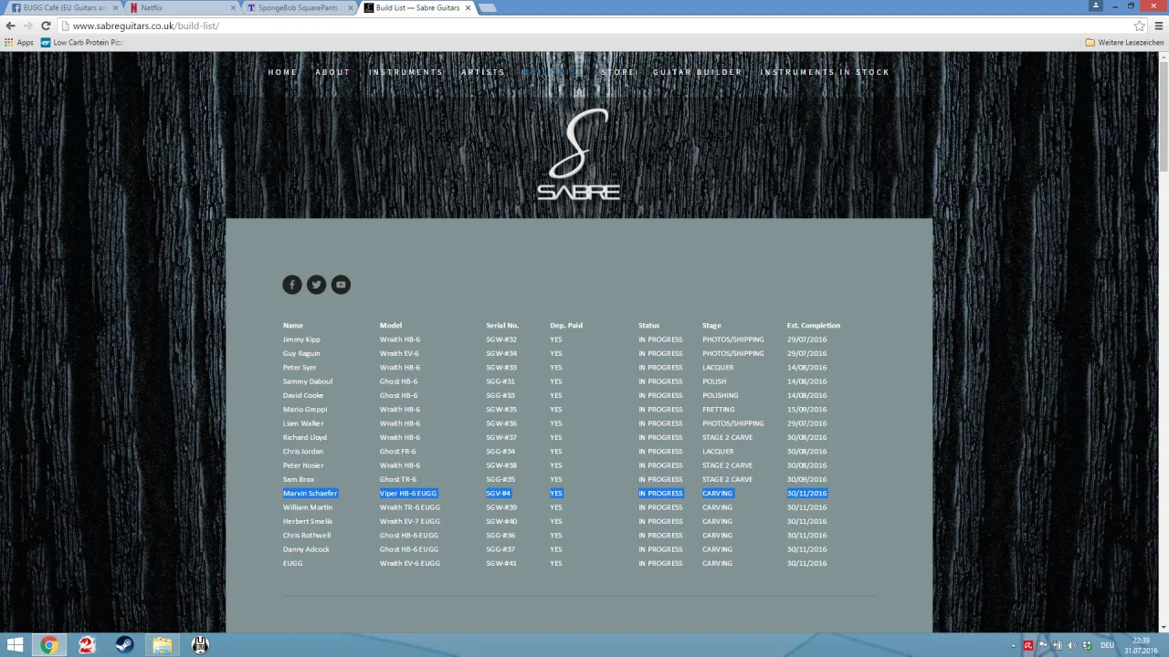Open the YouTube channel icon
Screen dimensions: 1169x657
[340, 284]
